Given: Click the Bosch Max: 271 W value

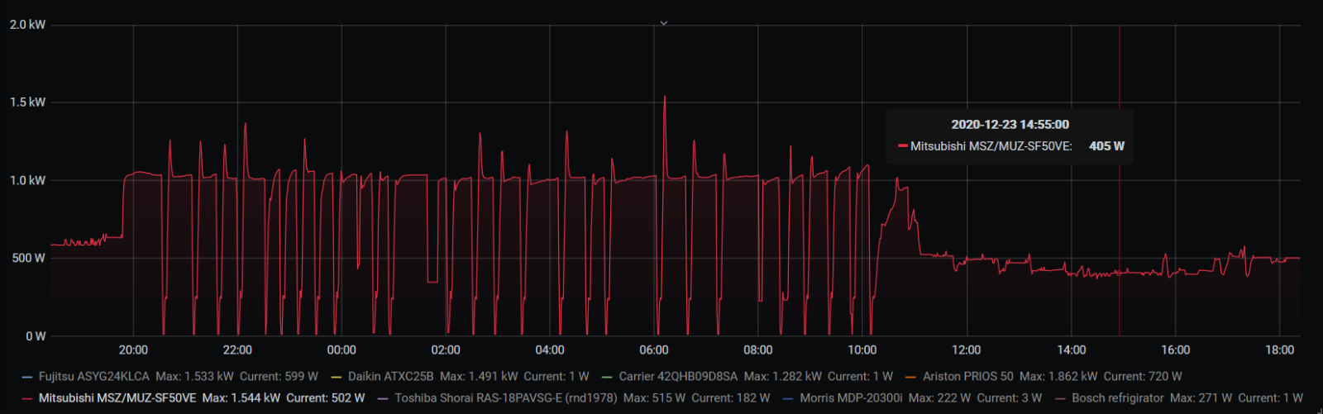Looking at the screenshot, I should [1201, 397].
